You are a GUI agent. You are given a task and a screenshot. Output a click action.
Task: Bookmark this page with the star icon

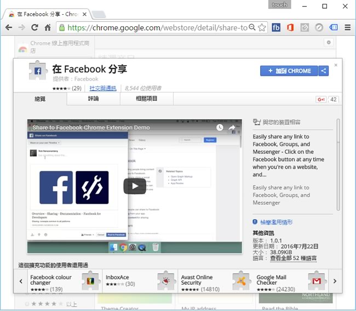pyautogui.click(x=262, y=28)
